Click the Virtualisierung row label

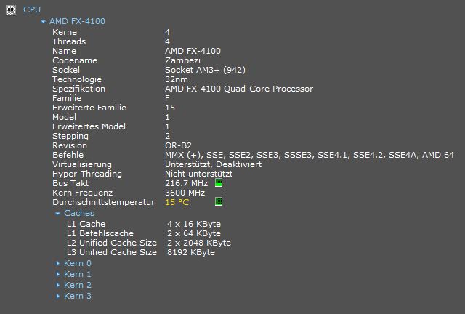pyautogui.click(x=82, y=164)
